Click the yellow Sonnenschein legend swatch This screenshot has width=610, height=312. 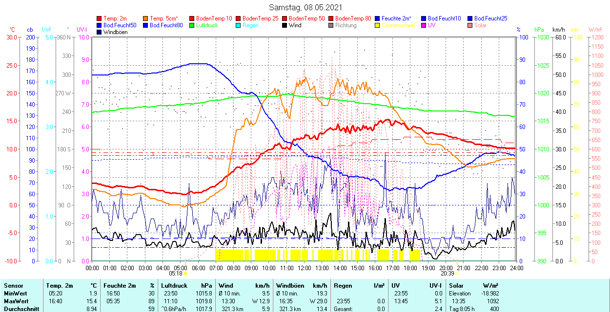378,25
